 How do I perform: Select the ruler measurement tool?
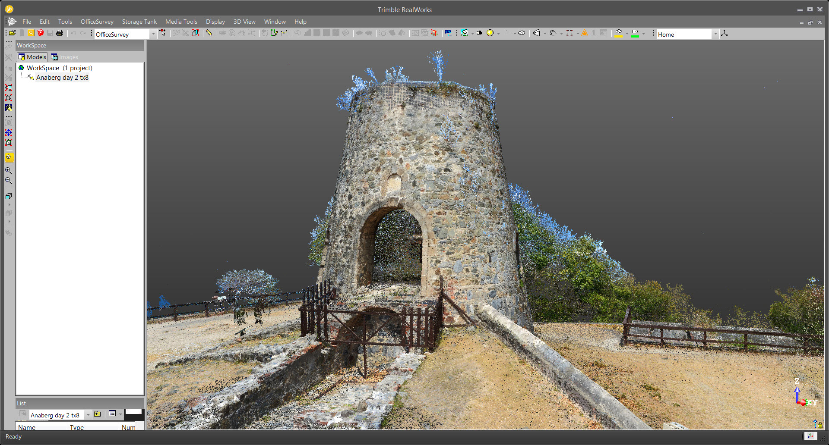point(209,33)
